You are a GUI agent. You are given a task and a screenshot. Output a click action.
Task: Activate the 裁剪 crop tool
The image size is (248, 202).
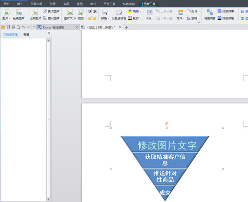pos(81,14)
